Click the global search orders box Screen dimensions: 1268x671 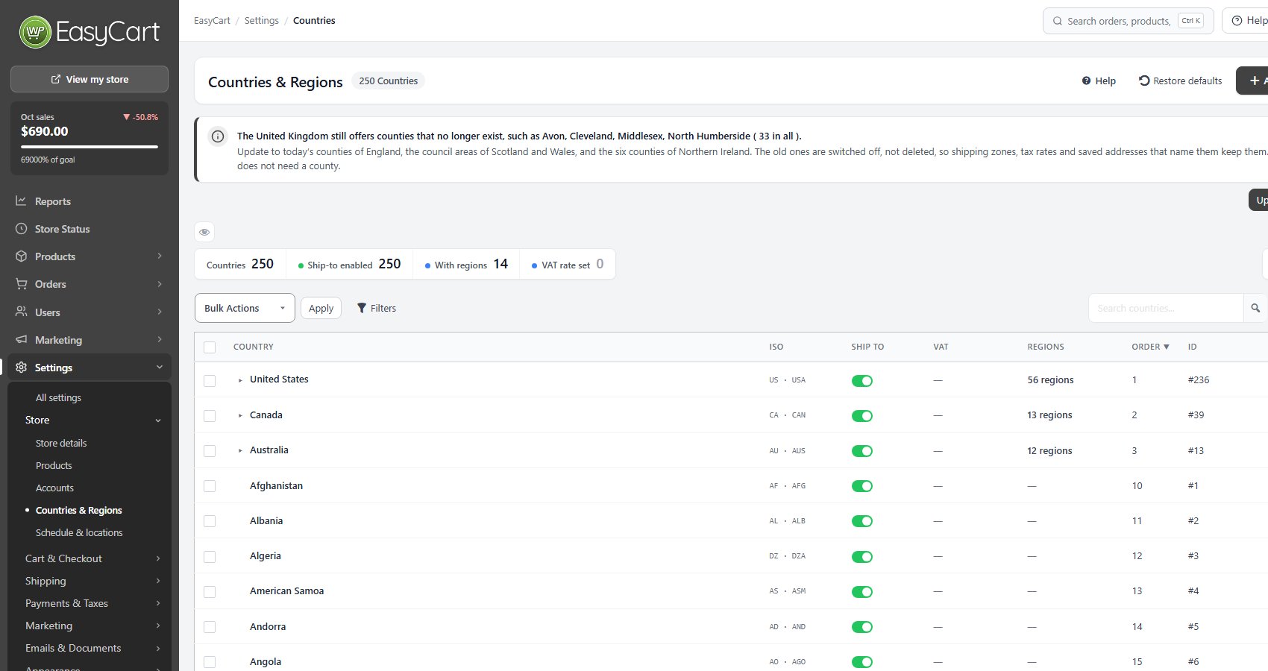pos(1128,21)
